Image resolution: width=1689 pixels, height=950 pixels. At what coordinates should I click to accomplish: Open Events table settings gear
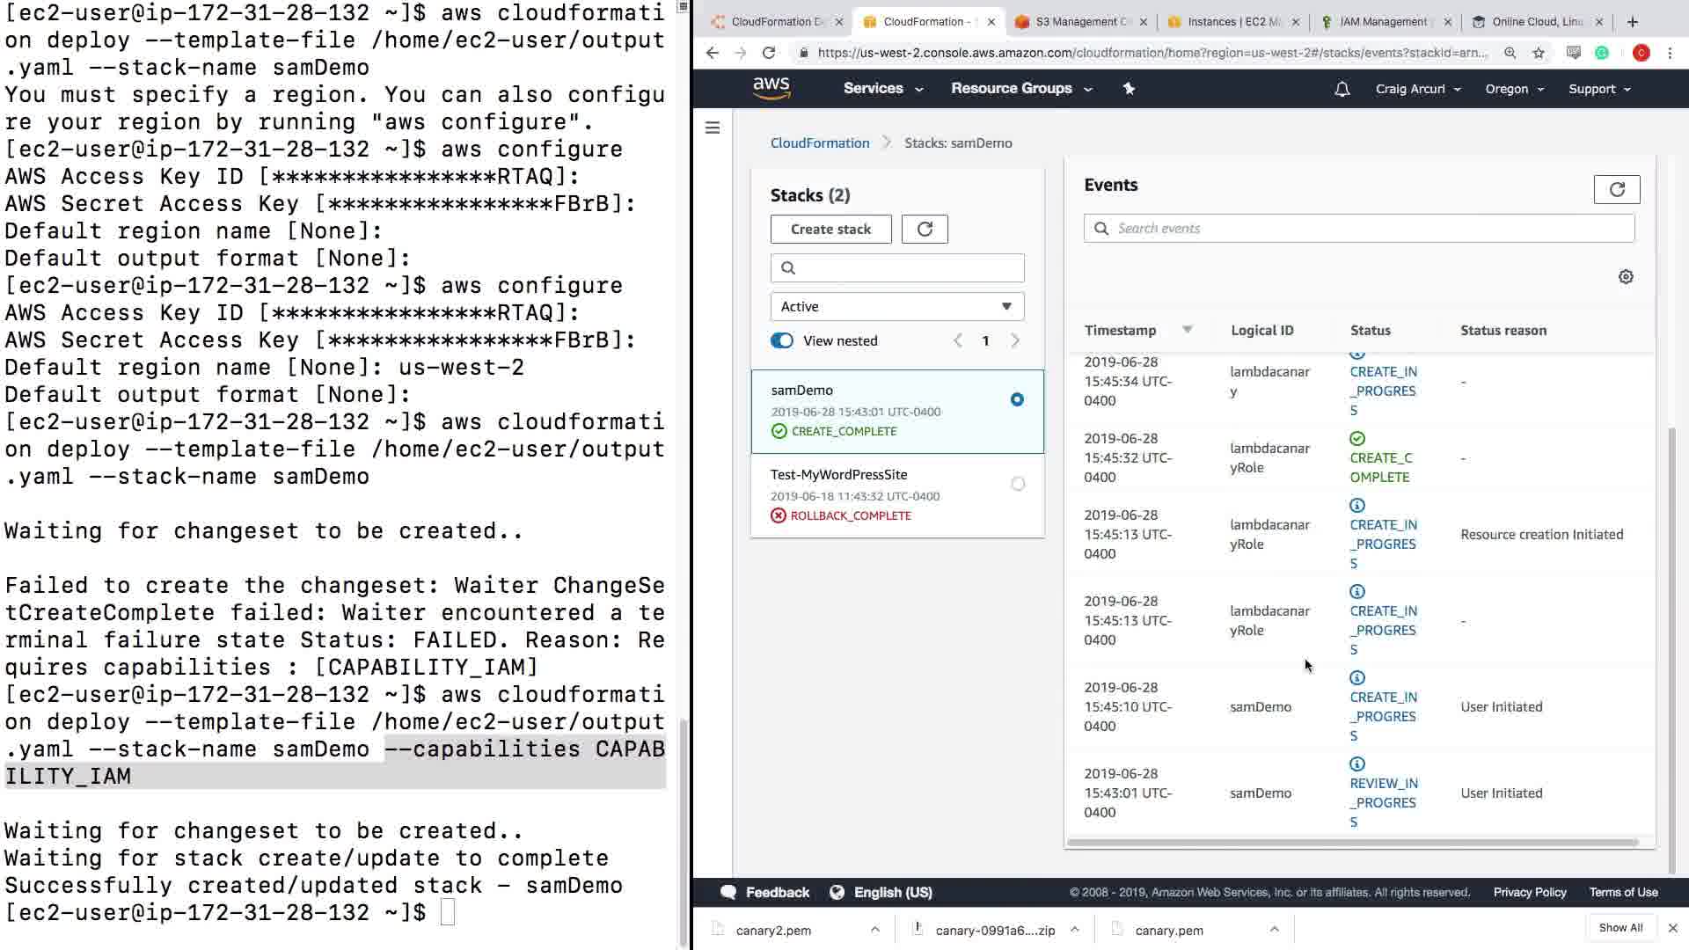pyautogui.click(x=1625, y=277)
